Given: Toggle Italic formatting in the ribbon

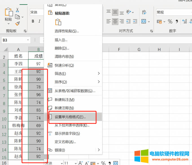Looking at the screenshot, I should pos(40,21).
